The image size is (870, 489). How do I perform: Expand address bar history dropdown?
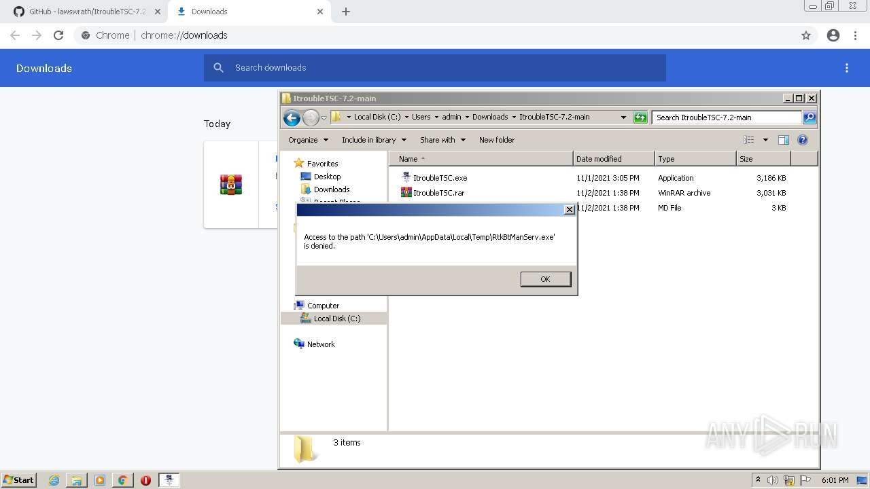click(623, 117)
